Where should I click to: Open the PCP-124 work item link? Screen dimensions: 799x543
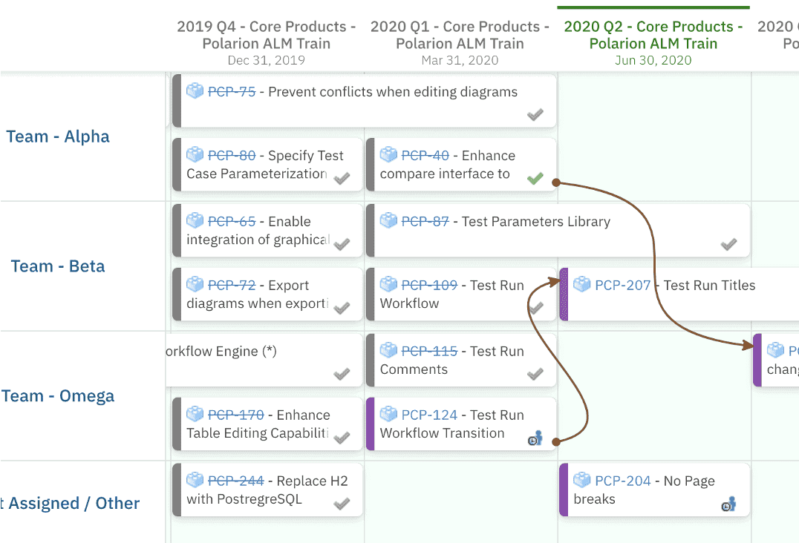click(x=429, y=415)
